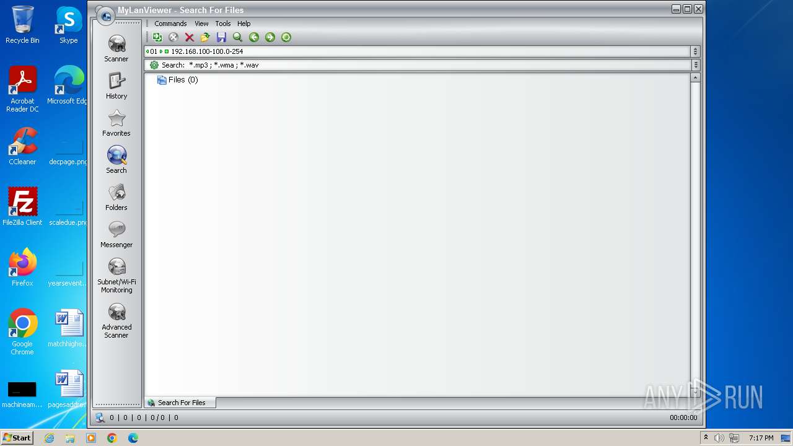Open the View menu

(x=201, y=24)
